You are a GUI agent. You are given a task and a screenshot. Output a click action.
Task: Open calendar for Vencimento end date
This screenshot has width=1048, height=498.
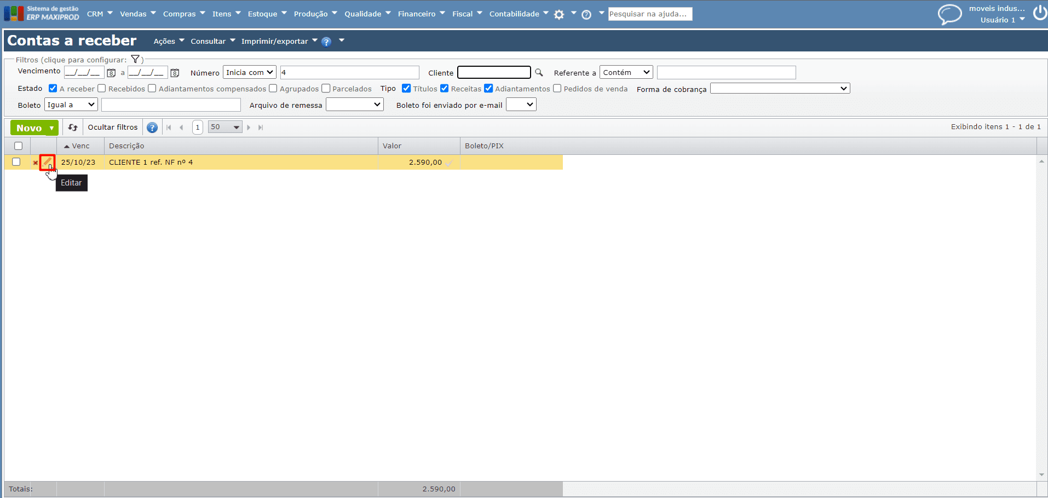tap(175, 73)
